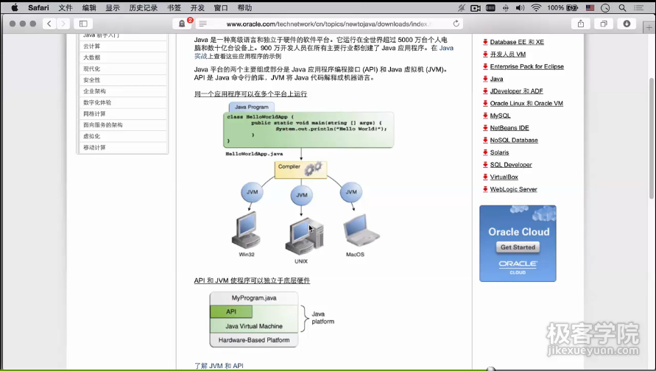
Task: Open the 书签 menu in menu bar
Action: (x=174, y=7)
